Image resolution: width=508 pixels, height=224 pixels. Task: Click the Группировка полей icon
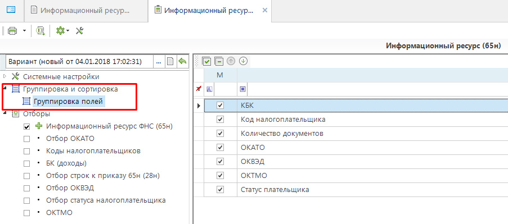point(26,101)
